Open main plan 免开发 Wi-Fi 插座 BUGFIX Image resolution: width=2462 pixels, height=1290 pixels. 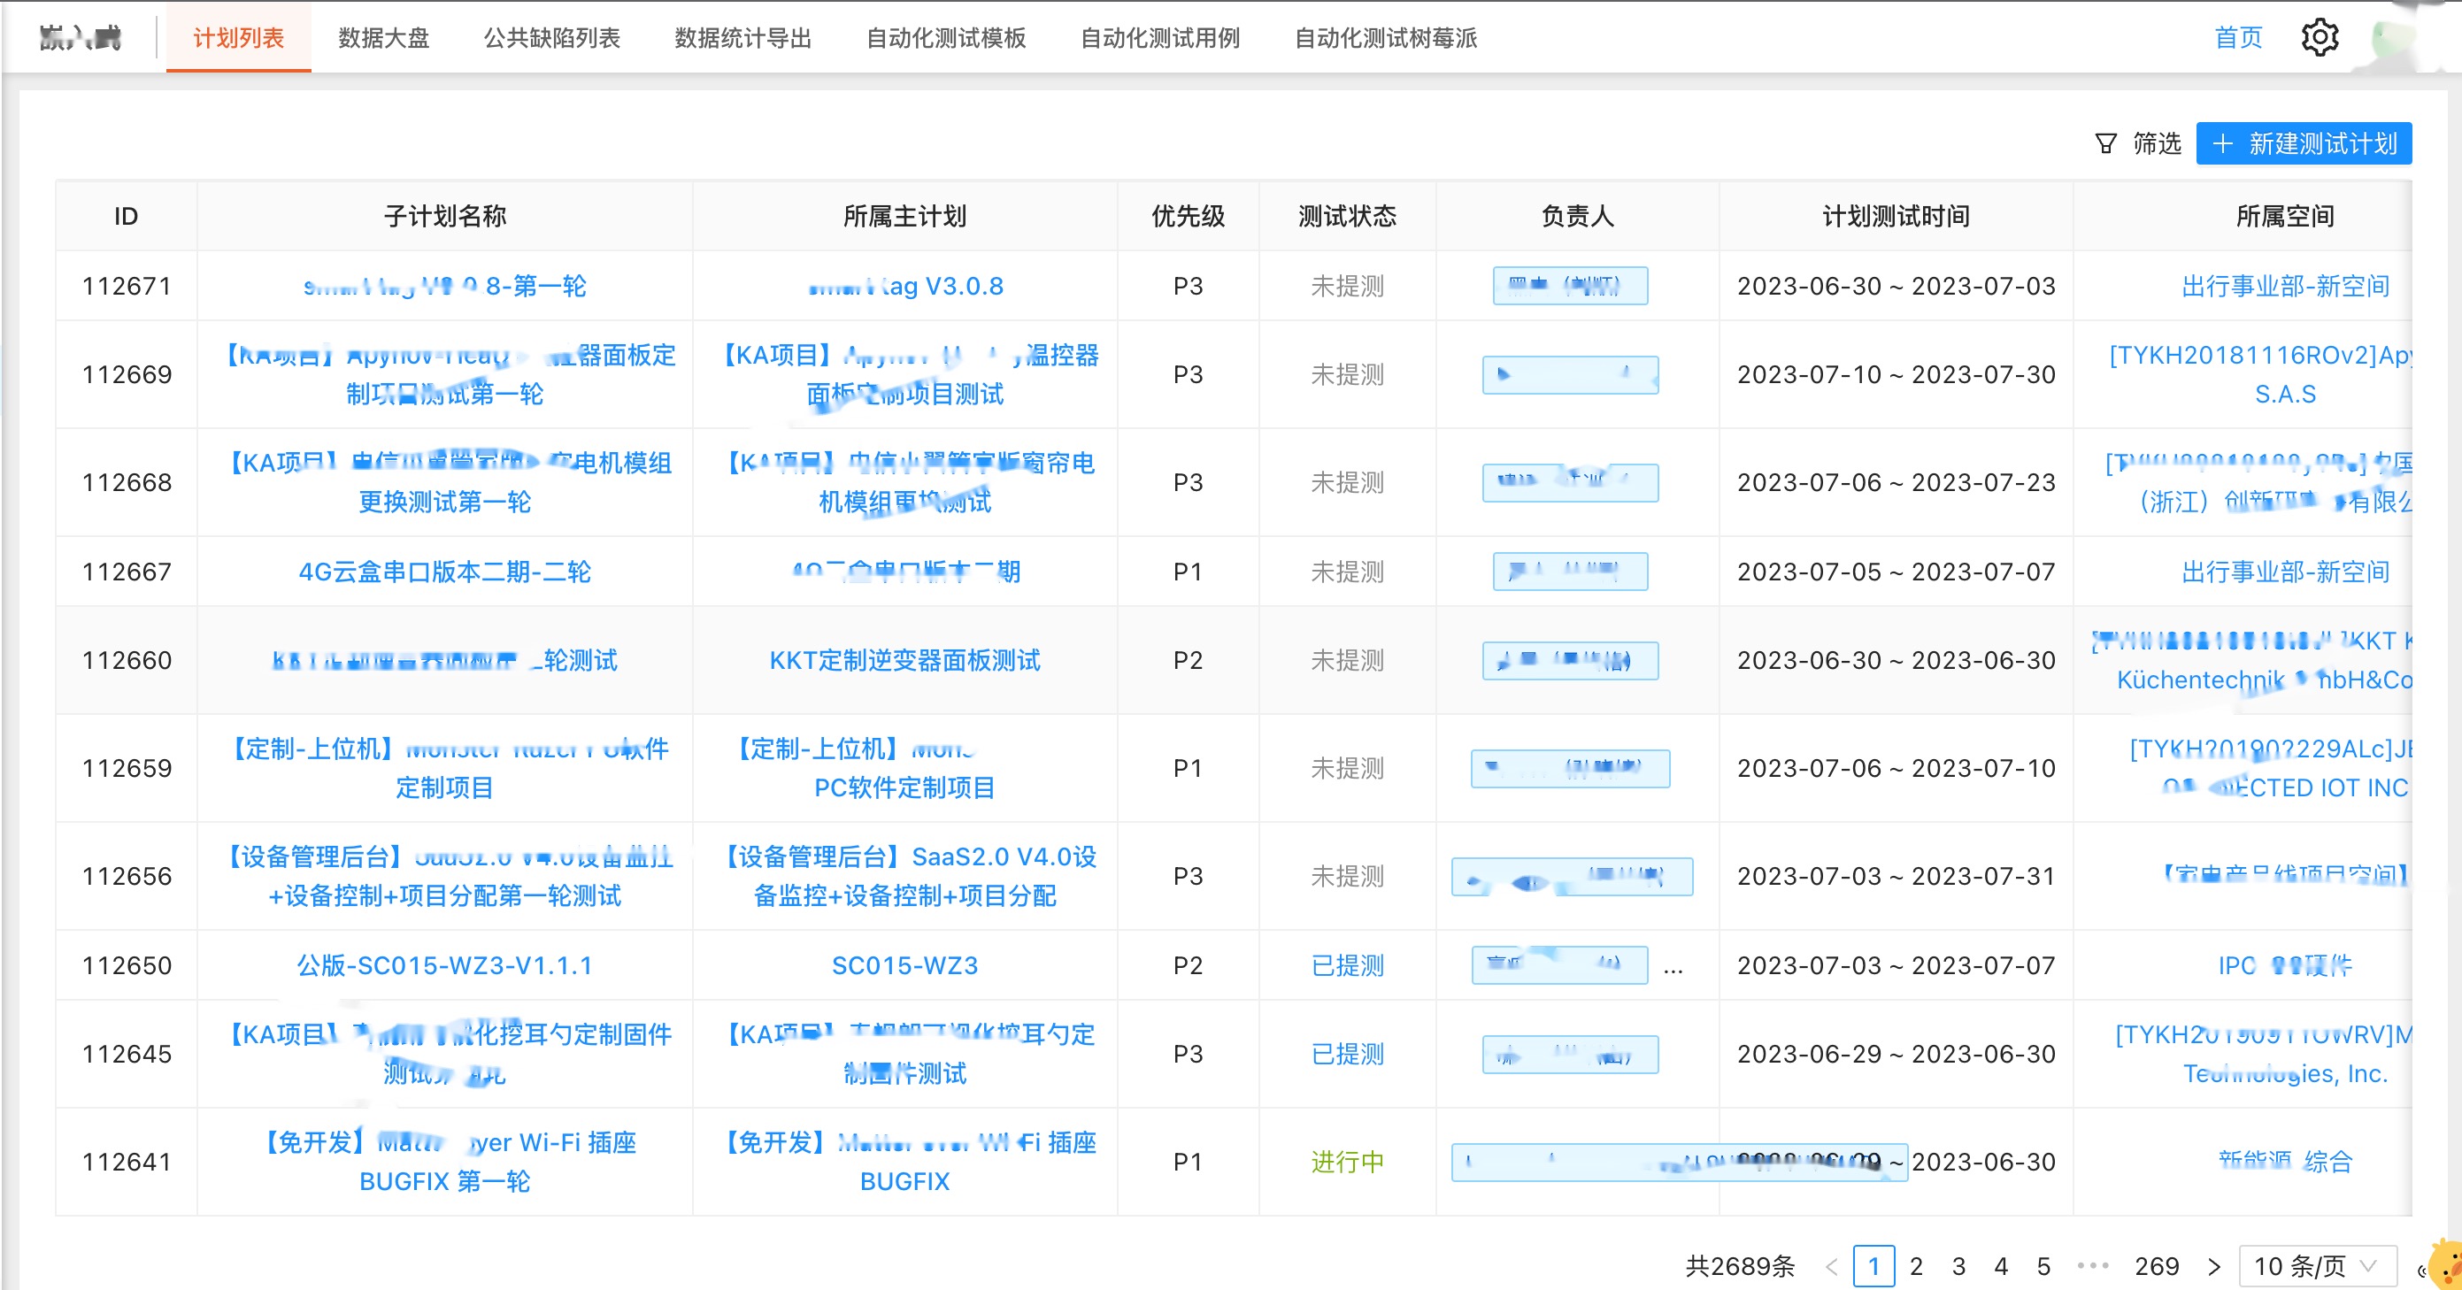pos(905,1163)
